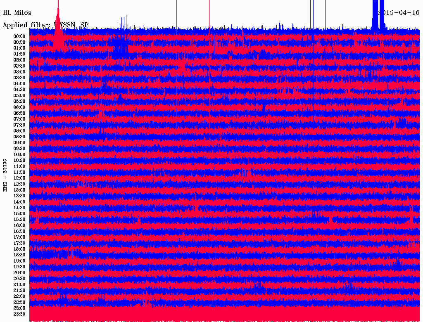Select the 19:00 time row label
423x322 pixels.
(19, 261)
